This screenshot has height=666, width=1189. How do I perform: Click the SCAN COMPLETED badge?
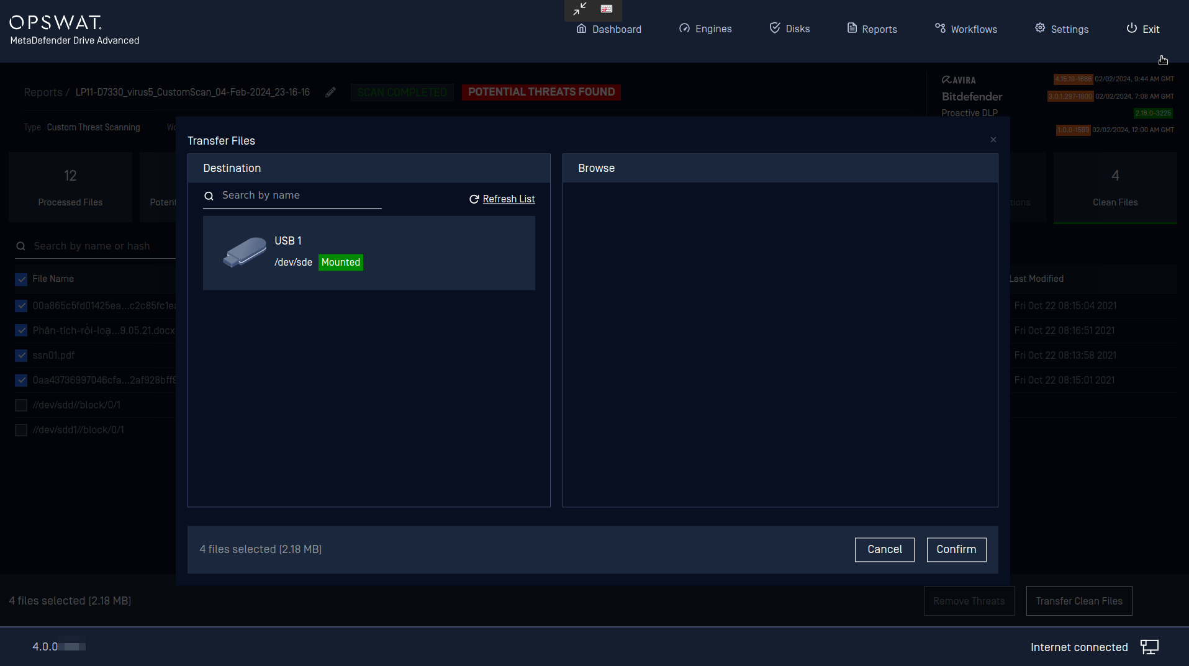(402, 92)
